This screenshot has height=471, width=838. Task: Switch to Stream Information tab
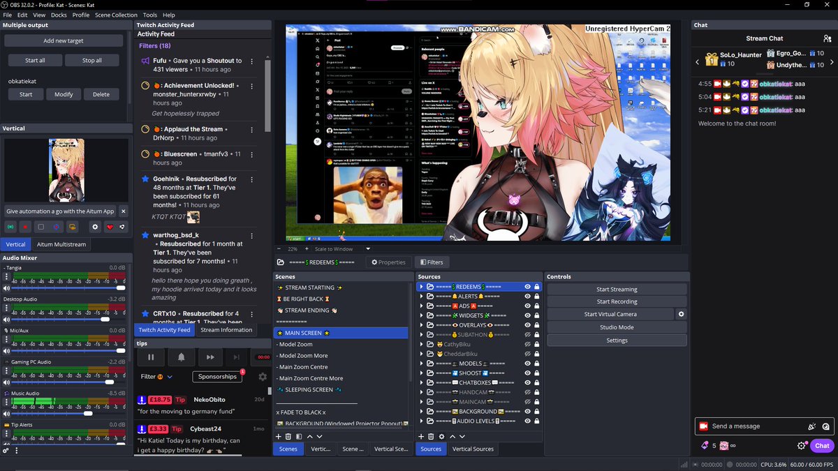click(x=226, y=330)
